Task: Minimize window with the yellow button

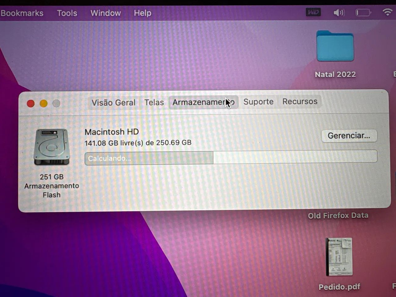Action: pyautogui.click(x=44, y=103)
